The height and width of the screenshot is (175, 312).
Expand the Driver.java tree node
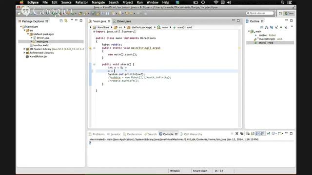[31, 38]
